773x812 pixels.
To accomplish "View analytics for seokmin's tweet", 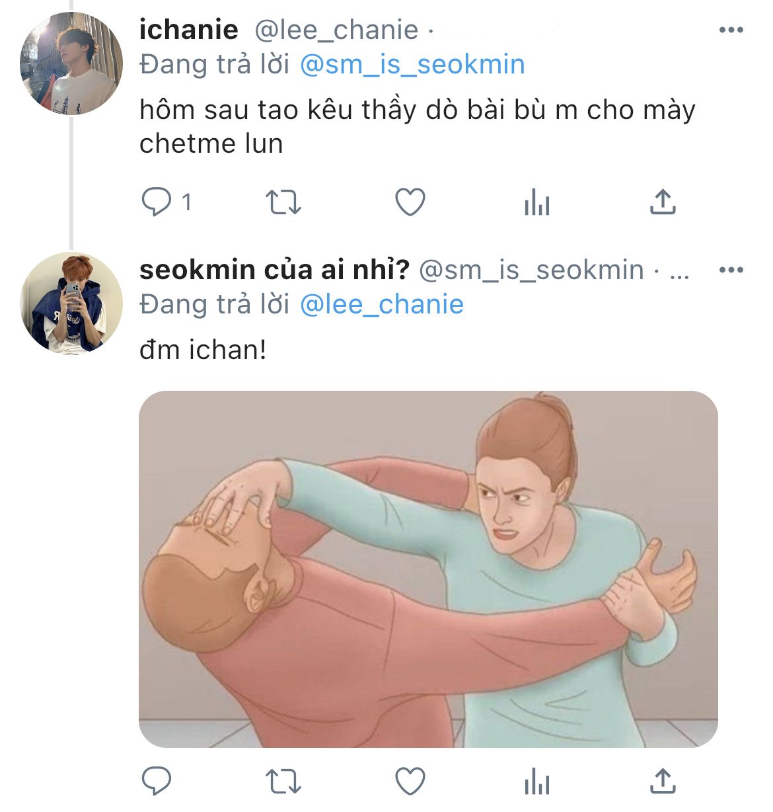I will (x=536, y=782).
